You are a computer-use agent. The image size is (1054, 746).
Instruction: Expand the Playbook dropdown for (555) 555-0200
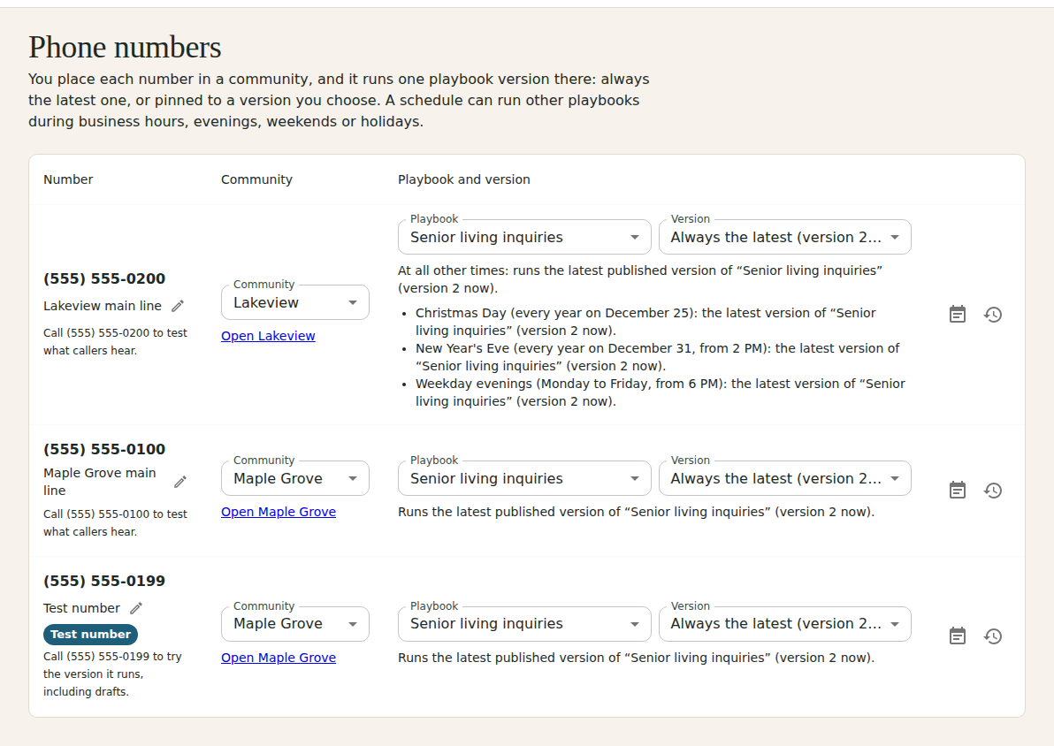click(x=524, y=237)
